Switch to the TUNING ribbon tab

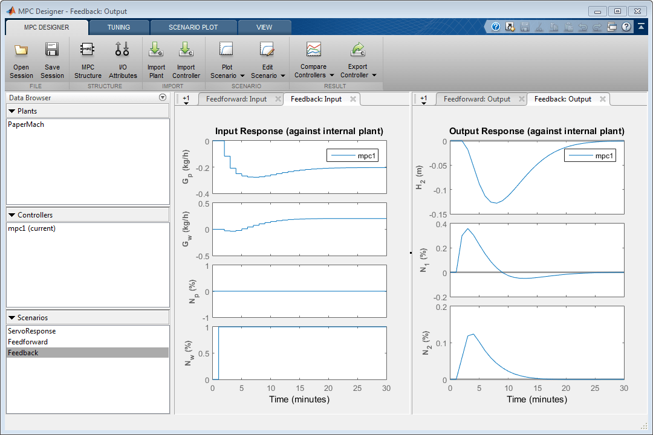[119, 27]
